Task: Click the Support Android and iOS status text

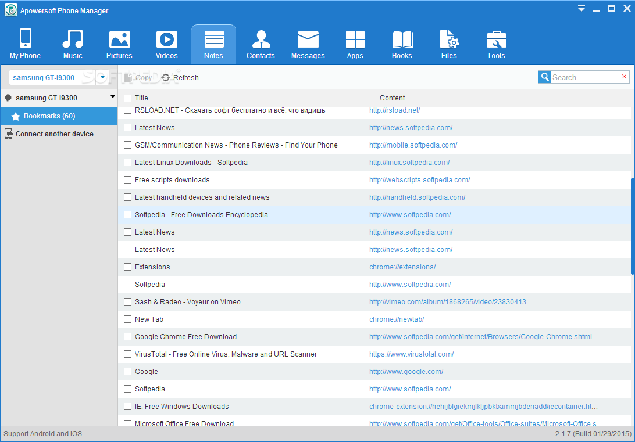Action: pos(42,433)
